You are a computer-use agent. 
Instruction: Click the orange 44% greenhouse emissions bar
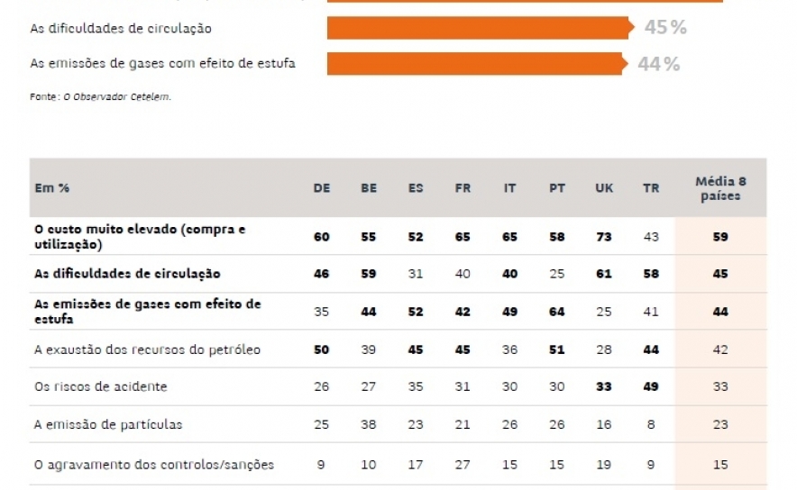point(475,64)
